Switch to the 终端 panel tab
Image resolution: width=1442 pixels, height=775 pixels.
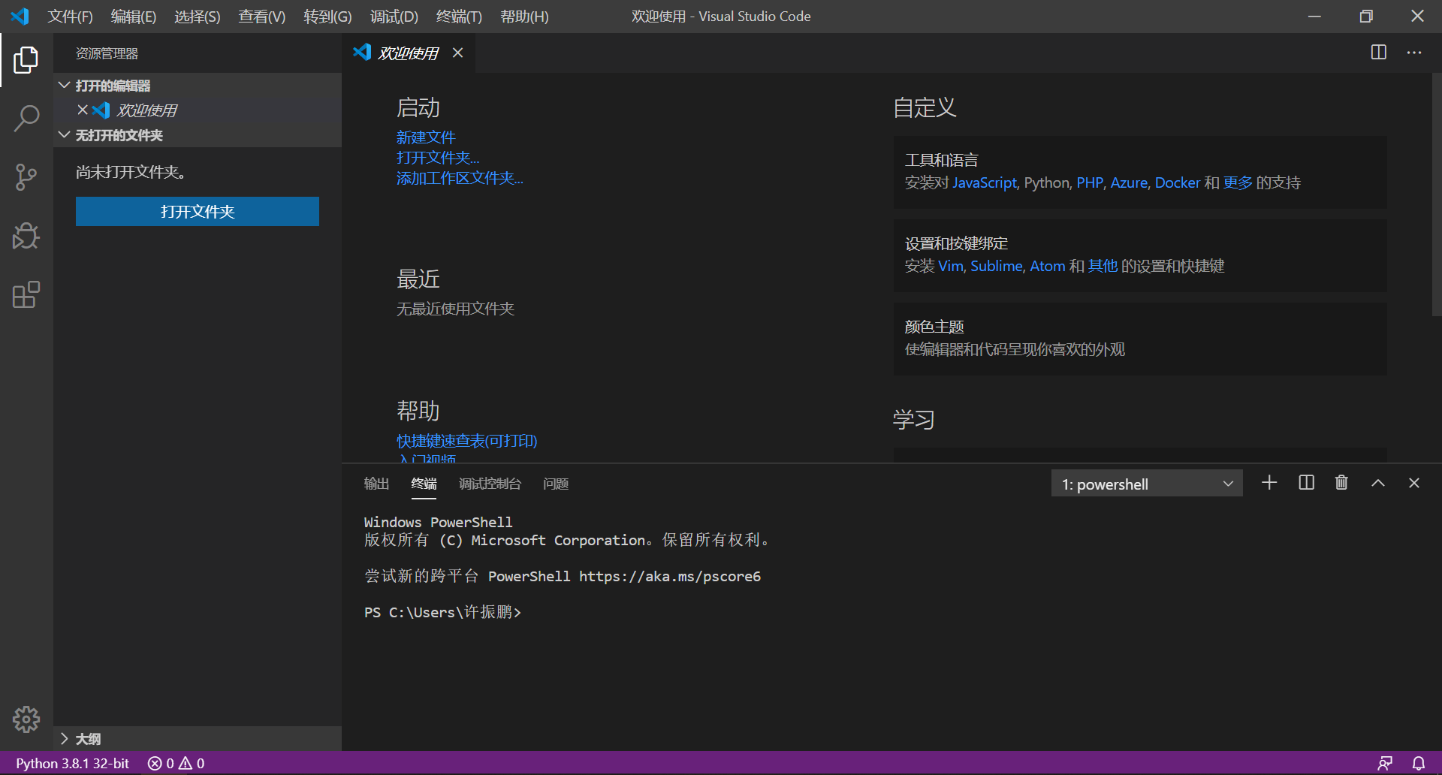tap(424, 484)
